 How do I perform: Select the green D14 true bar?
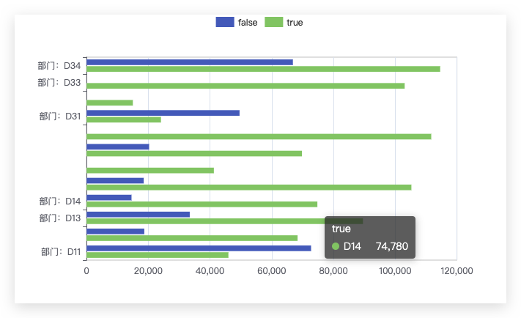point(202,204)
